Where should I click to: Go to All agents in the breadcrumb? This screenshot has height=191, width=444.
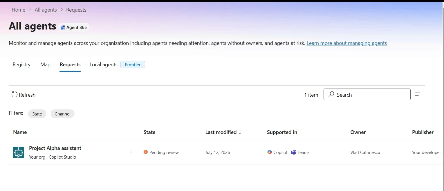(46, 10)
